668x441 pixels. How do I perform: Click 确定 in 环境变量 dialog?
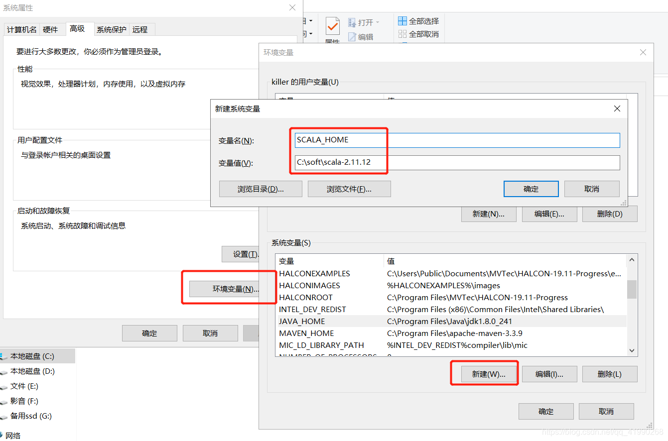point(546,412)
